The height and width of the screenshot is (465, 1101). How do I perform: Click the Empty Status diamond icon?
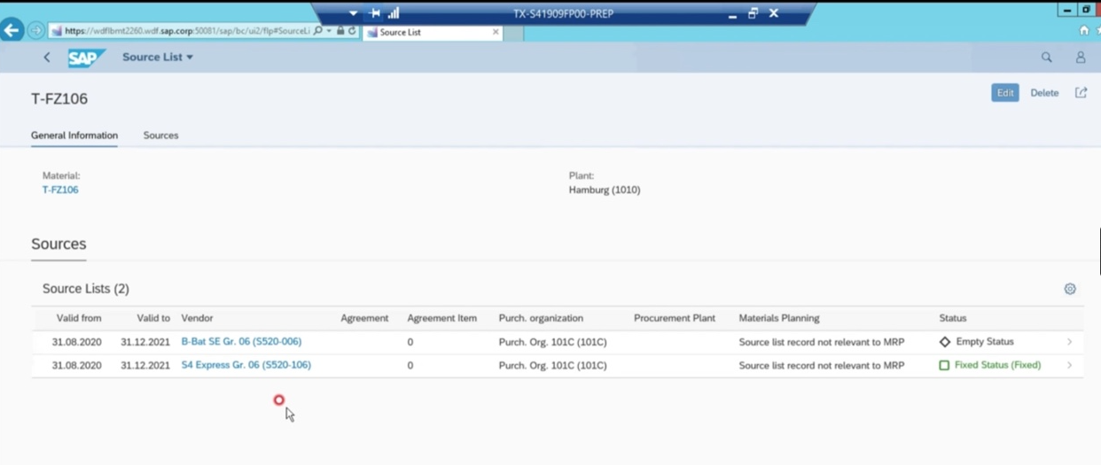pyautogui.click(x=945, y=342)
